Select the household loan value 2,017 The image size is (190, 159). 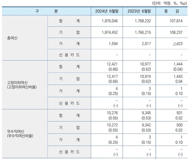146,44
